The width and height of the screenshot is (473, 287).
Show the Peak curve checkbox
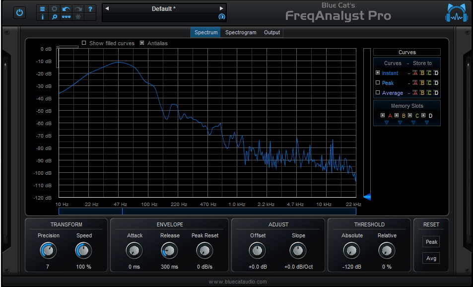coord(378,83)
